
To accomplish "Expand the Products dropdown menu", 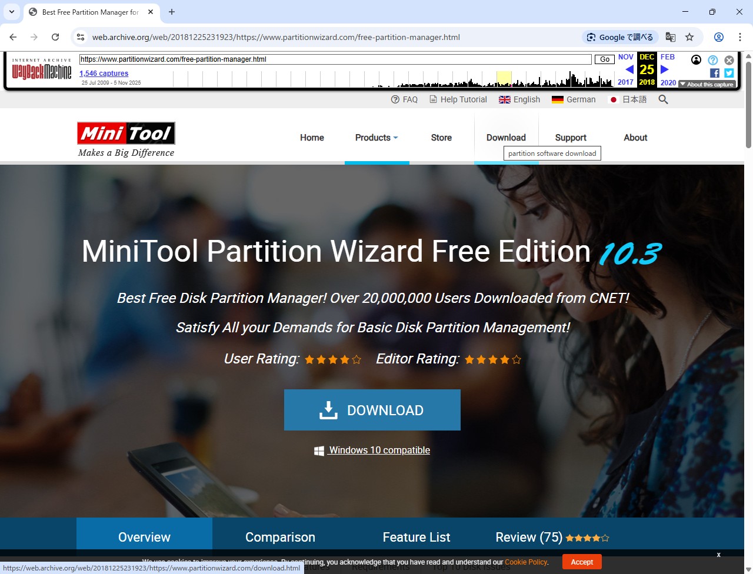I will [x=376, y=138].
